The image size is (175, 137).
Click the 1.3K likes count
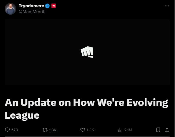click(x=90, y=130)
